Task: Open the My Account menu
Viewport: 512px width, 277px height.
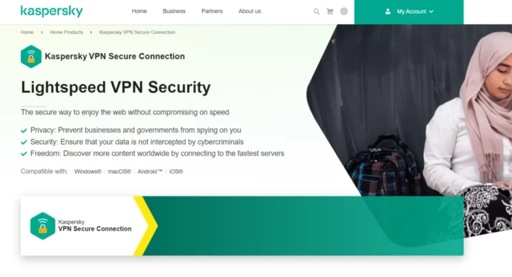Action: (409, 12)
